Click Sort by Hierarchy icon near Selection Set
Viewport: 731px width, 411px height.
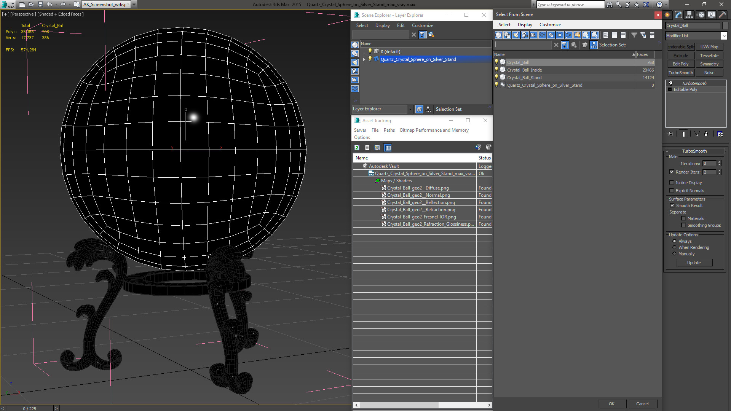pos(594,45)
